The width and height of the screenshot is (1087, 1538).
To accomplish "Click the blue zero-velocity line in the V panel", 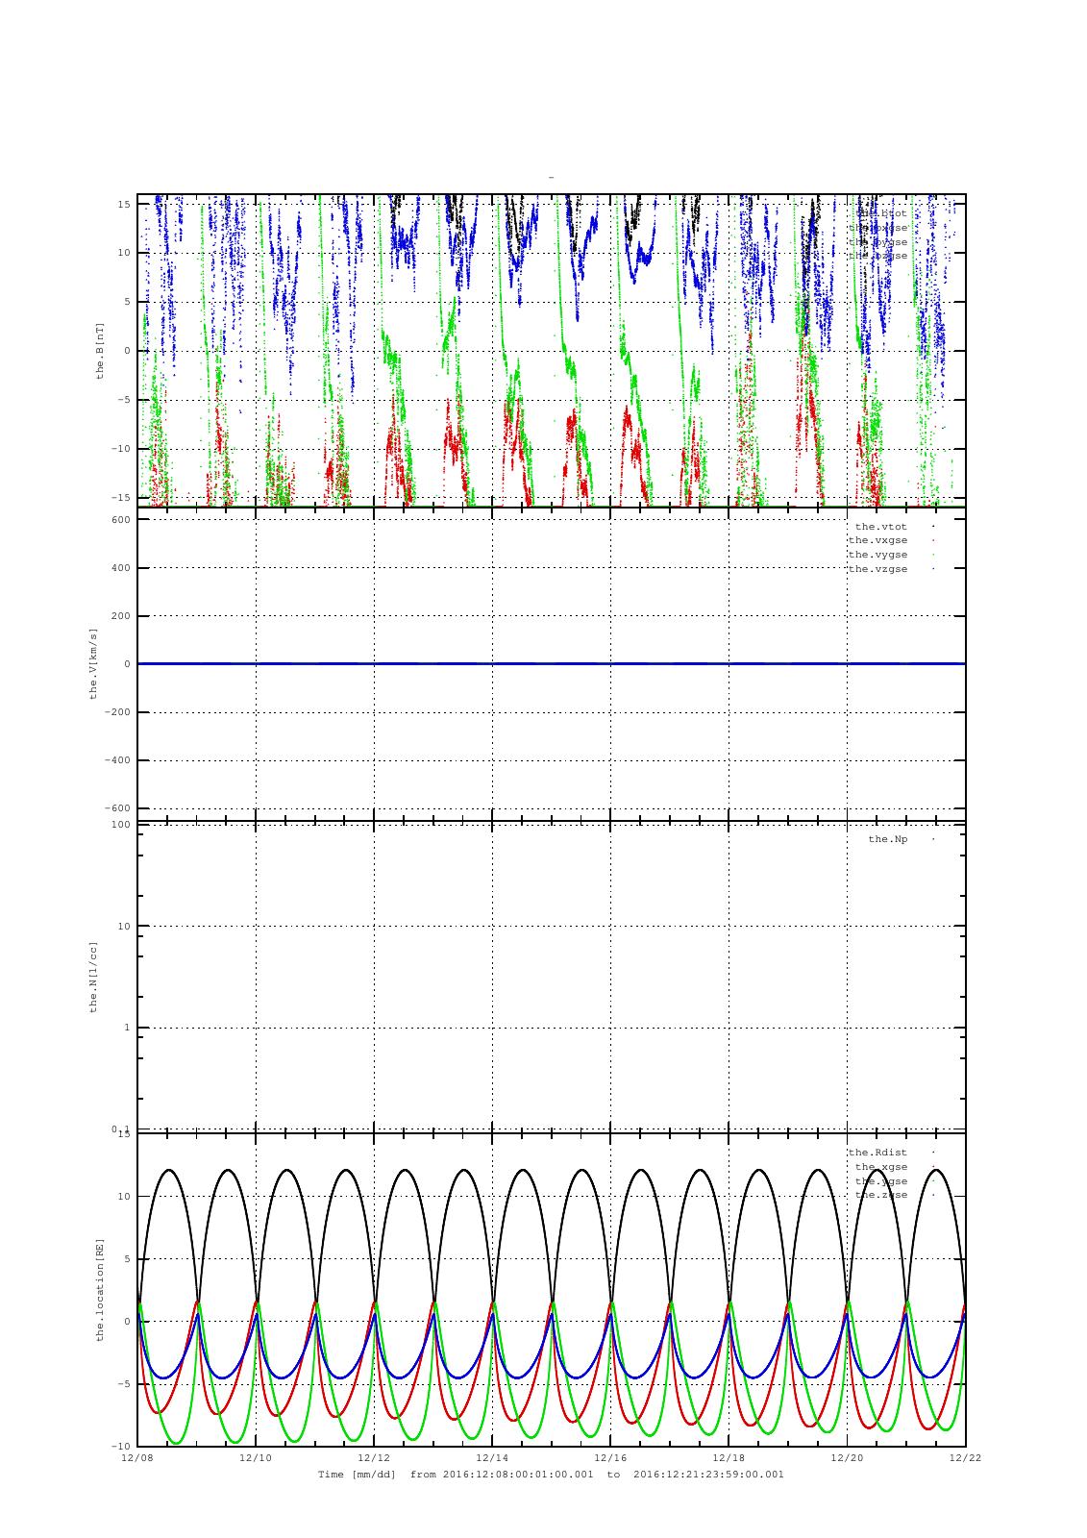I will 552,663.
